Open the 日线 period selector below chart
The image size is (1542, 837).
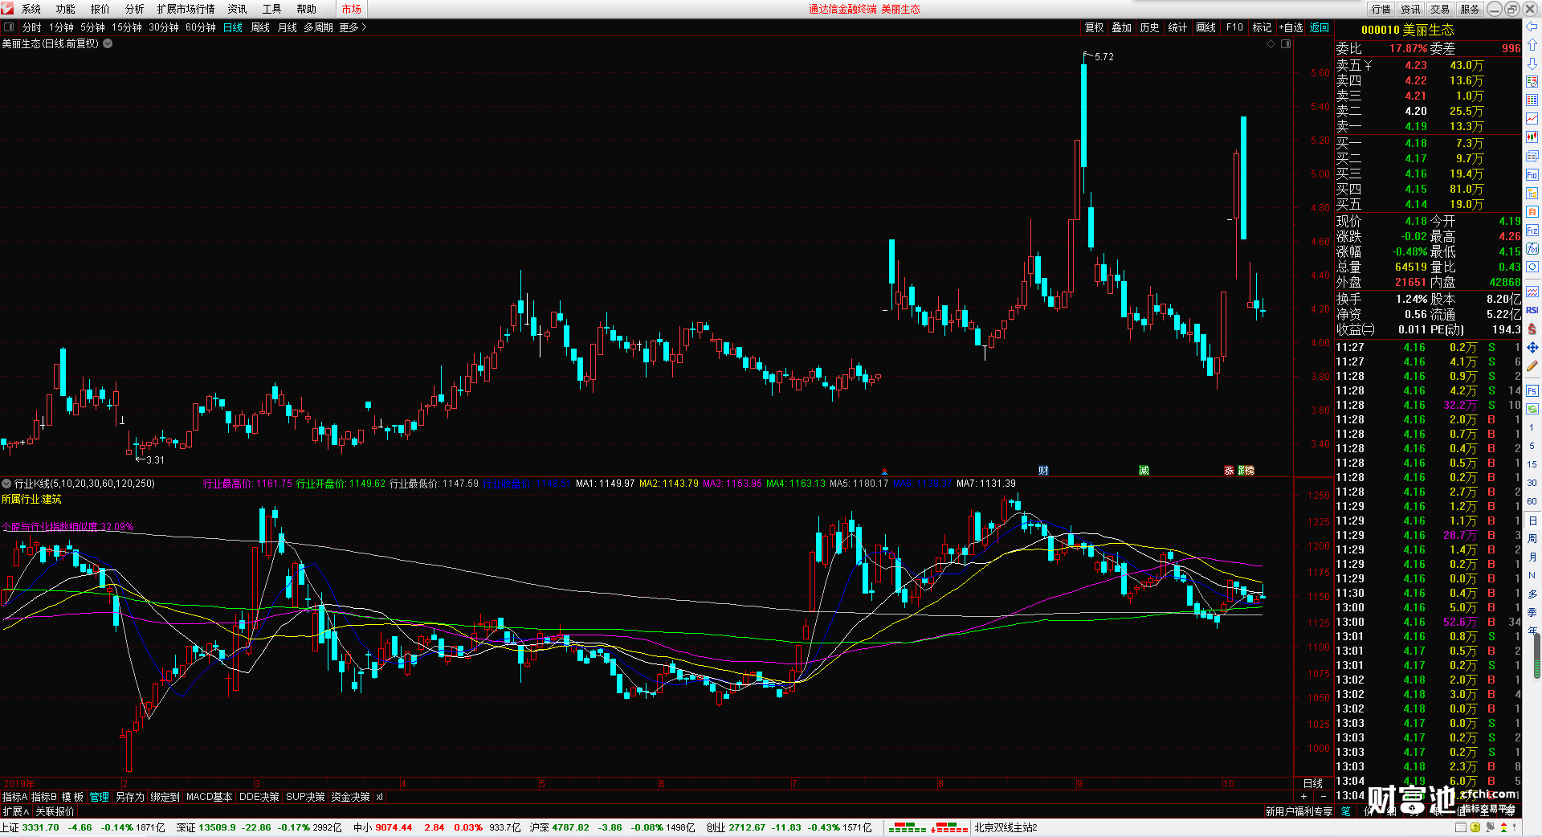tap(1313, 783)
